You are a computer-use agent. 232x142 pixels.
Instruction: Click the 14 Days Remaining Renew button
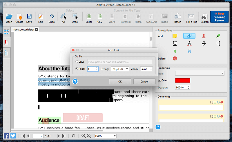(x=219, y=17)
